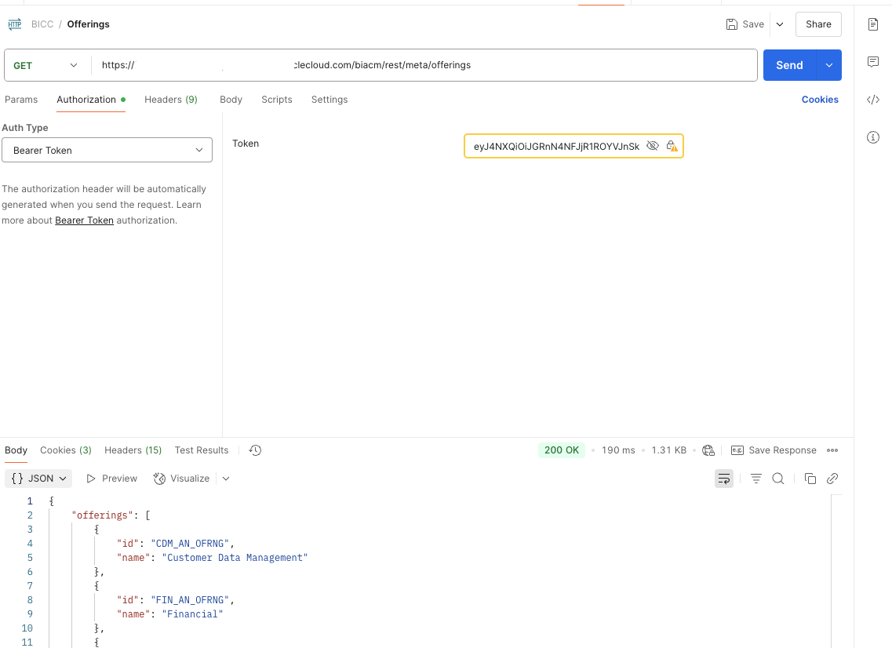The image size is (892, 648).
Task: Click "Customer Data Management" value
Action: [235, 558]
